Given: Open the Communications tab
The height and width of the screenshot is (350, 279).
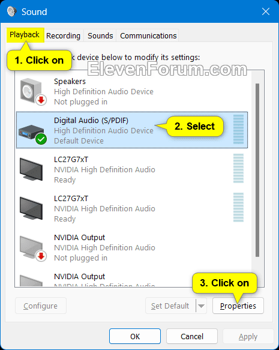Looking at the screenshot, I should (148, 35).
